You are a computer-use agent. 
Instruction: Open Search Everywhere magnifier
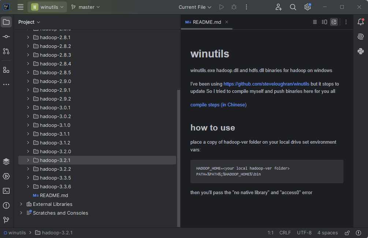click(x=293, y=7)
